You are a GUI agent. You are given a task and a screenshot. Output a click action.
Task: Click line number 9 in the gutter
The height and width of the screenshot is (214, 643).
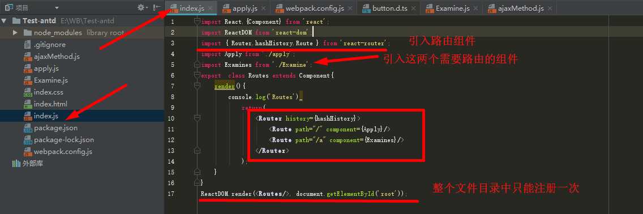(x=173, y=108)
